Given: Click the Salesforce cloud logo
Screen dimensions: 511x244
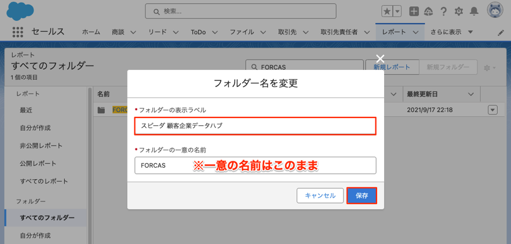Looking at the screenshot, I should point(20,11).
